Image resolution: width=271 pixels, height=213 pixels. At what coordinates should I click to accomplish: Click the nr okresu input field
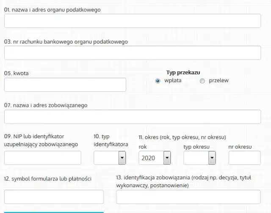[x=244, y=158]
